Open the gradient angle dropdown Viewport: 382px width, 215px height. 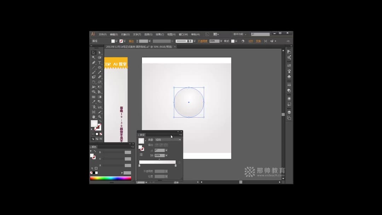(166, 150)
